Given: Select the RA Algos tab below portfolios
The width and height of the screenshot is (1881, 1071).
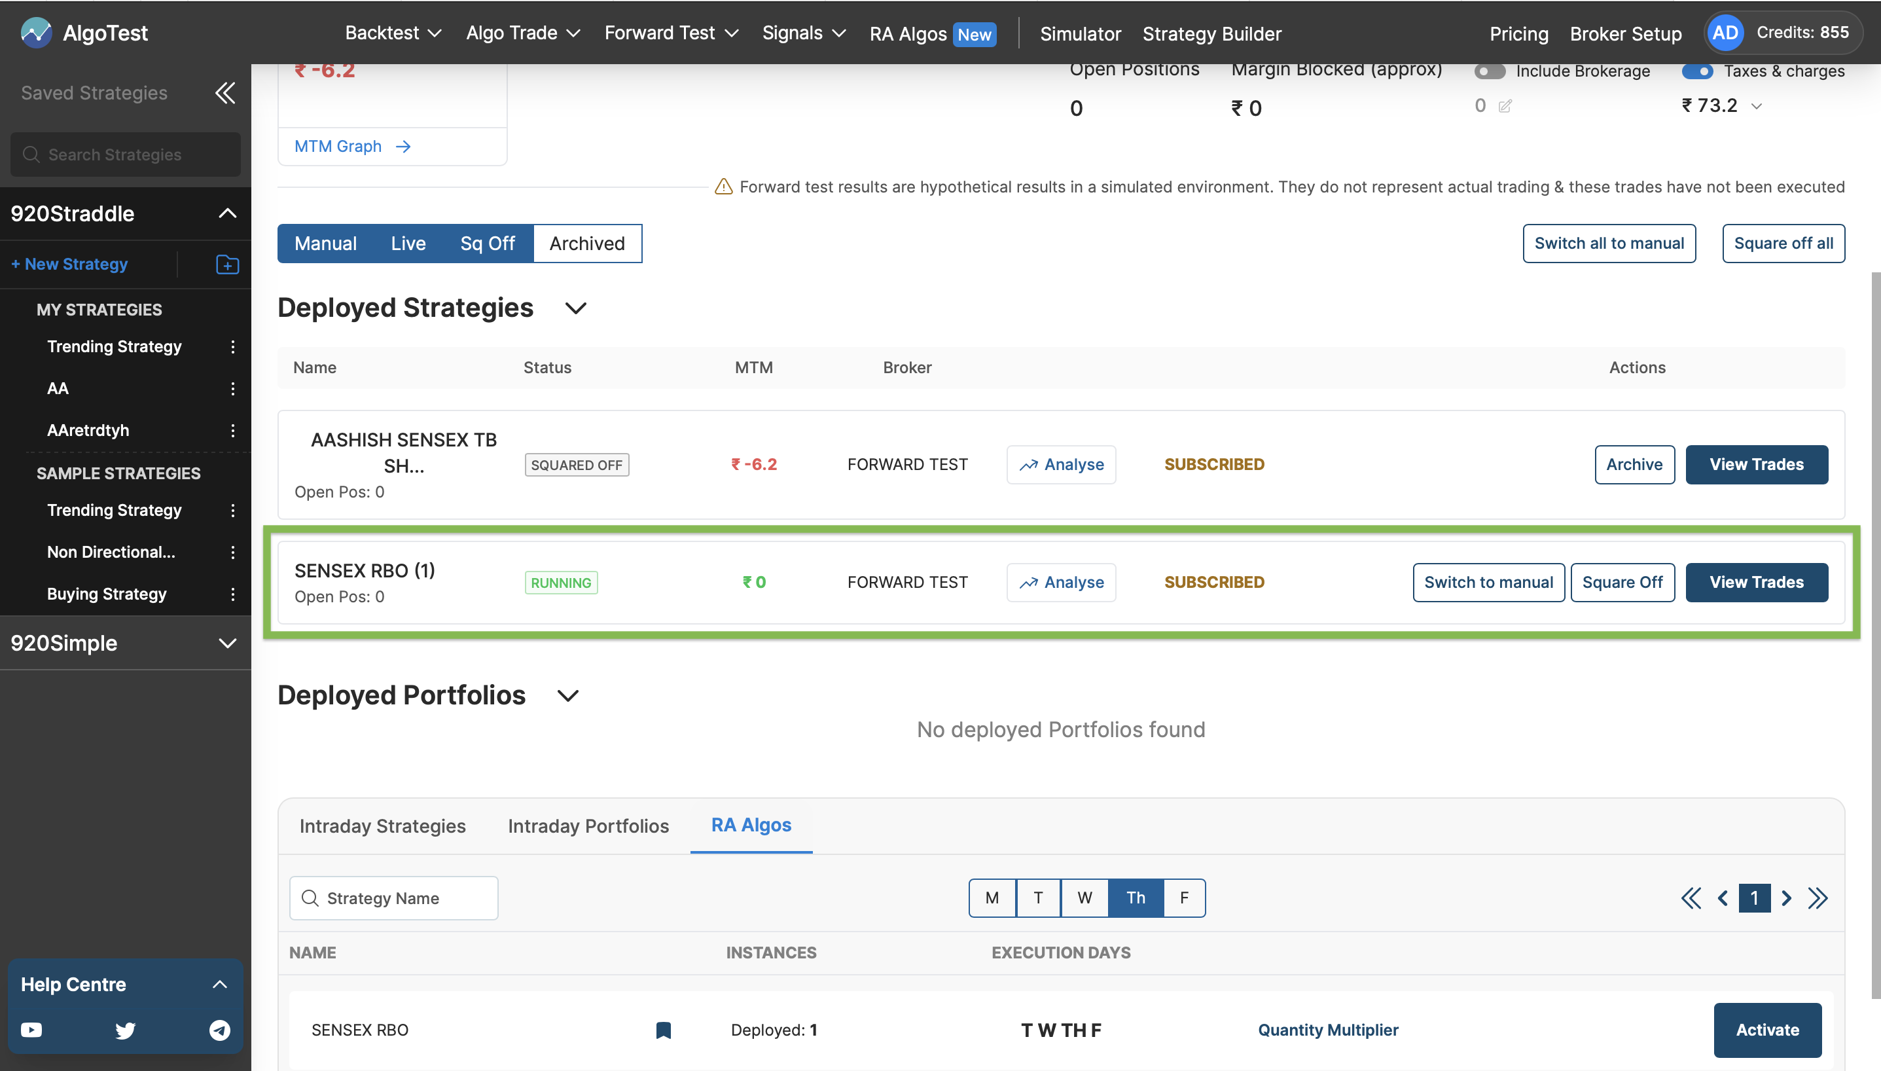Looking at the screenshot, I should tap(751, 826).
